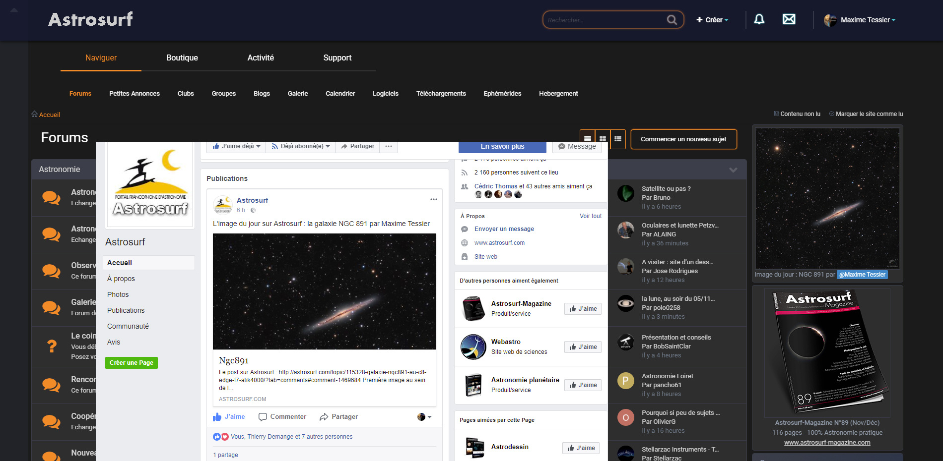
Task: Go to Petites-Annonces
Action: [x=135, y=93]
